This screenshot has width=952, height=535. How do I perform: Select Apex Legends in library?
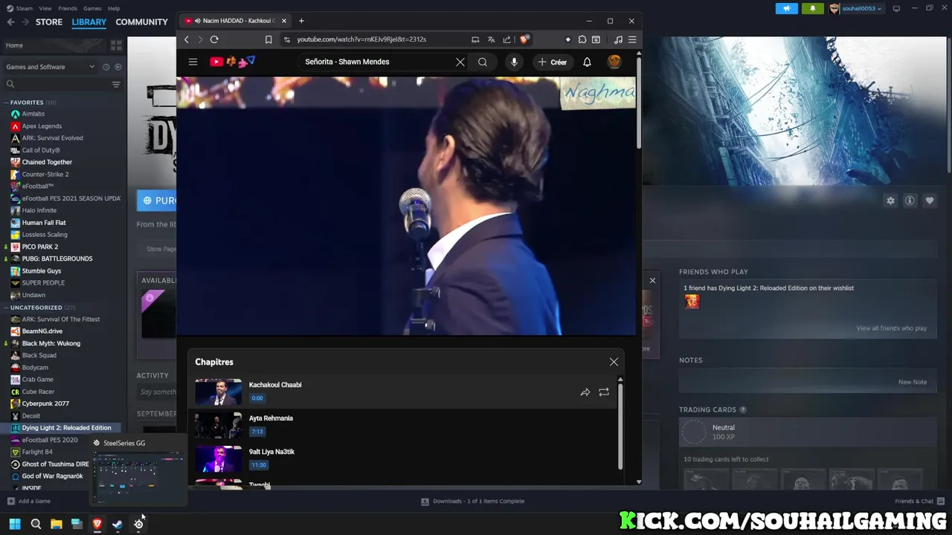tap(42, 126)
